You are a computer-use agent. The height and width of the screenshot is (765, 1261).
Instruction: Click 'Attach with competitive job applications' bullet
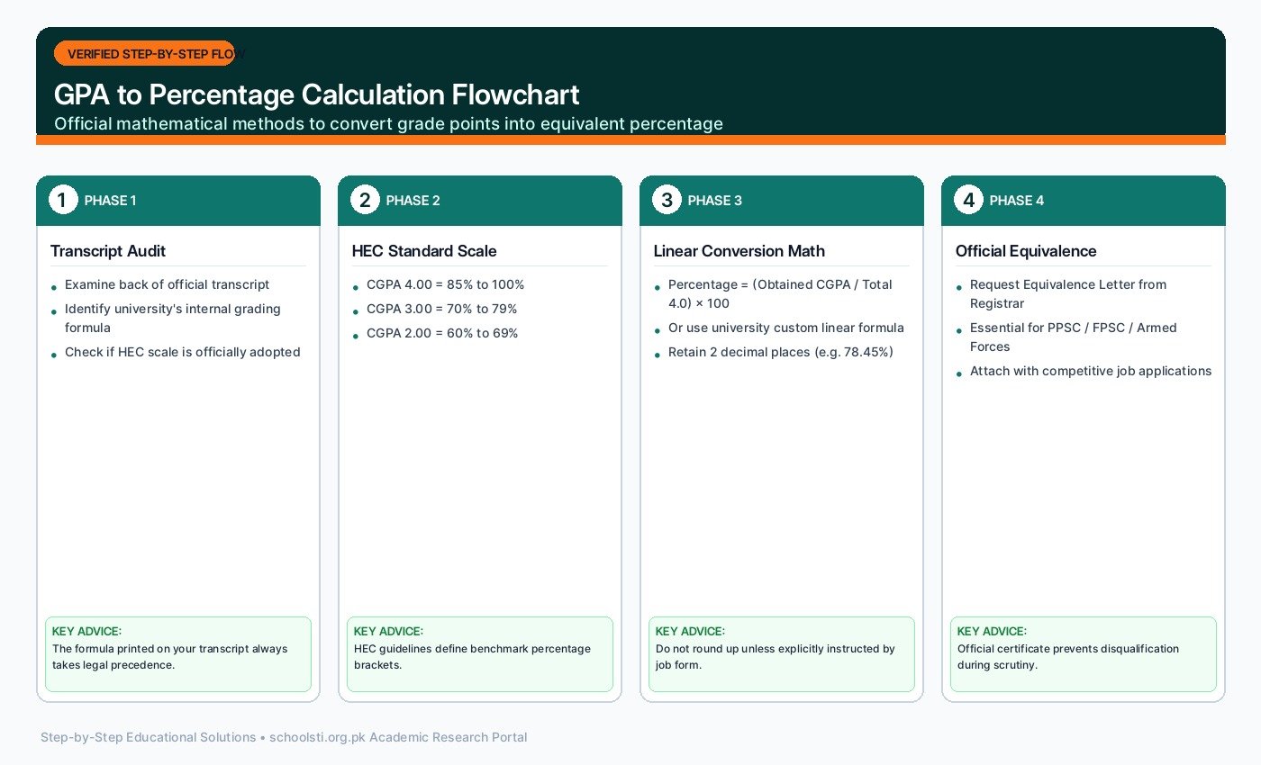pyautogui.click(x=1091, y=371)
